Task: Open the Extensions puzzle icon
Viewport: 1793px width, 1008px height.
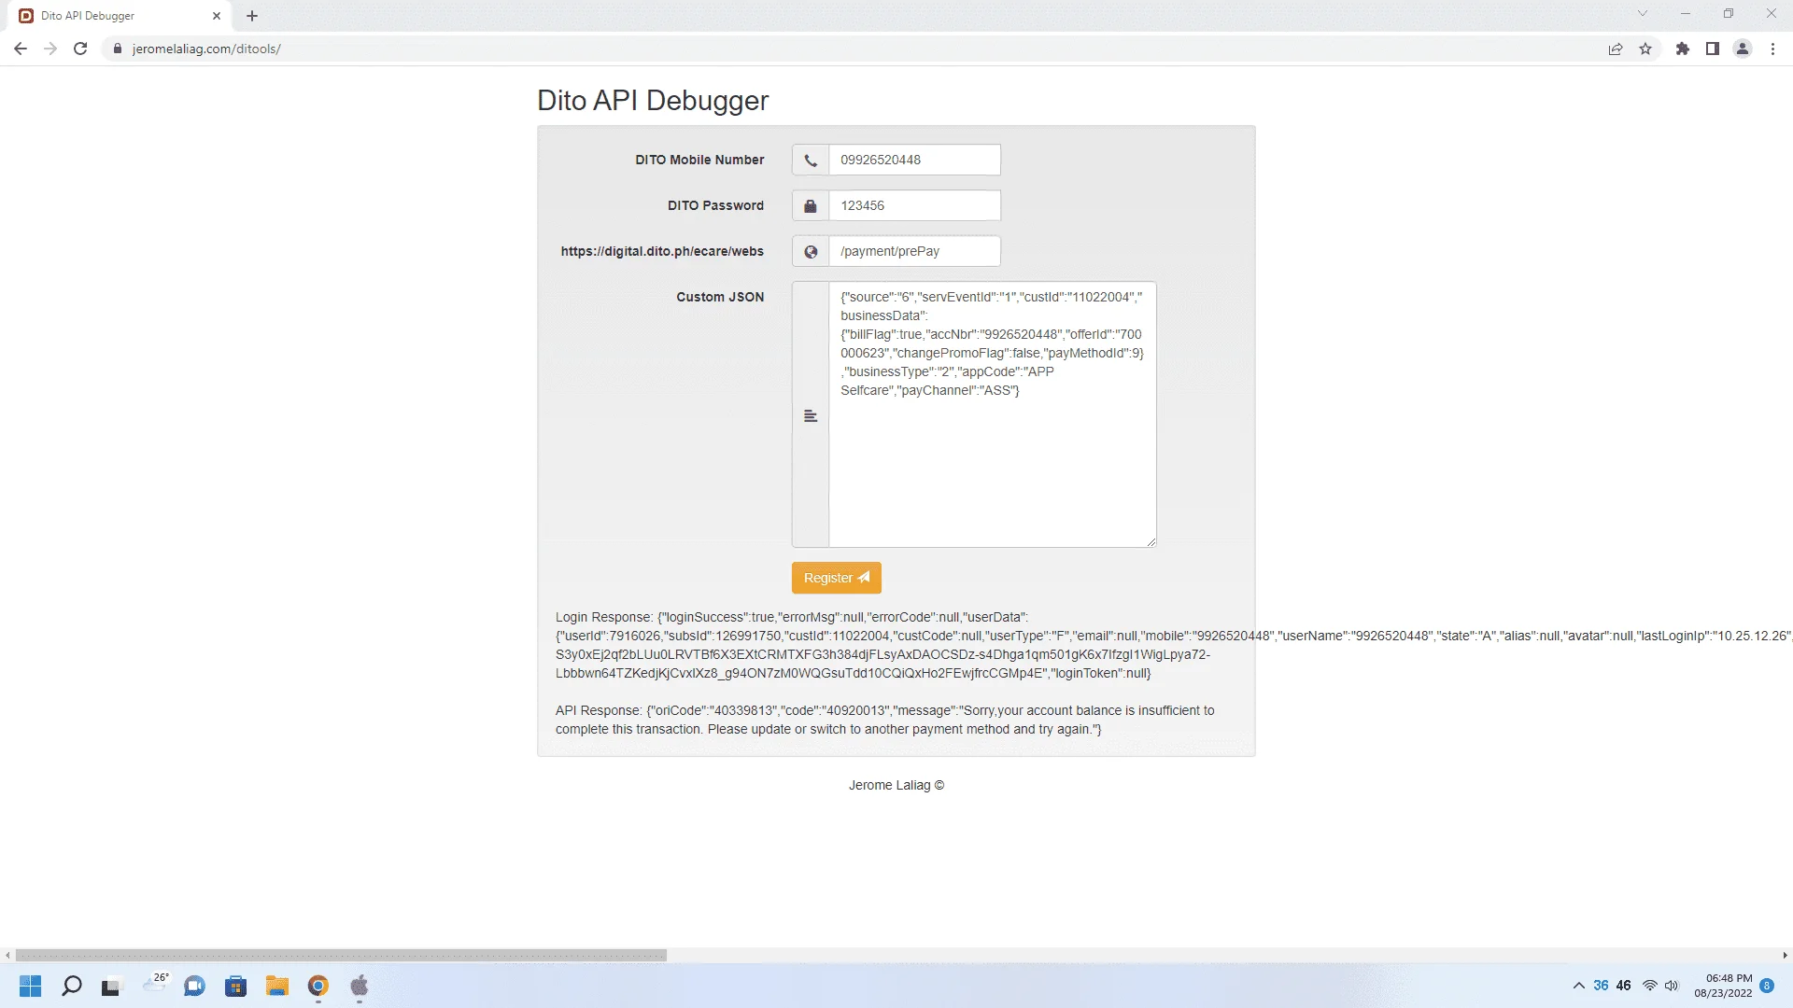Action: click(1683, 49)
